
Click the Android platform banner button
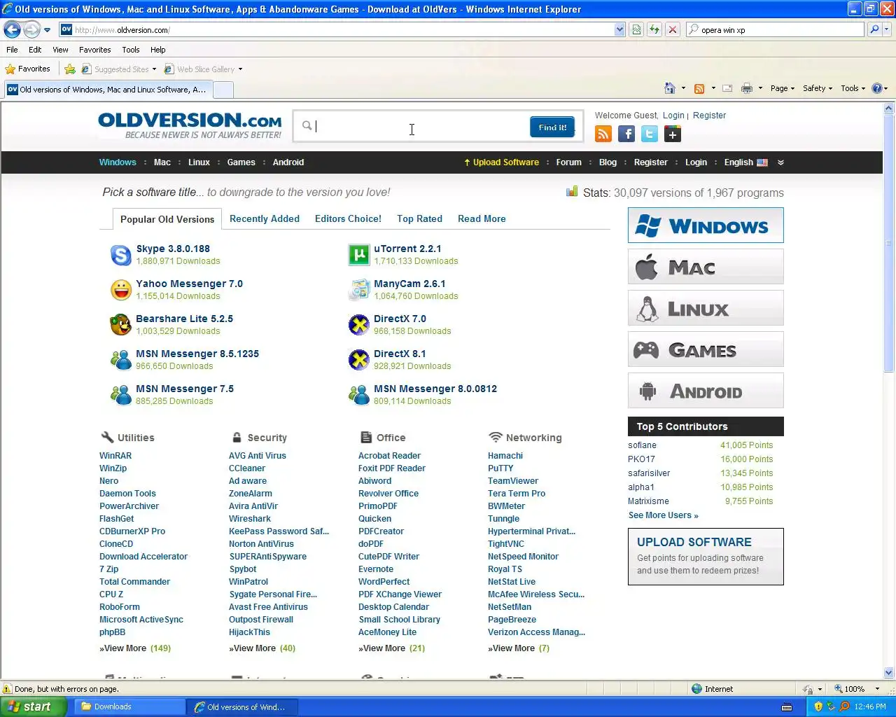[x=706, y=390]
